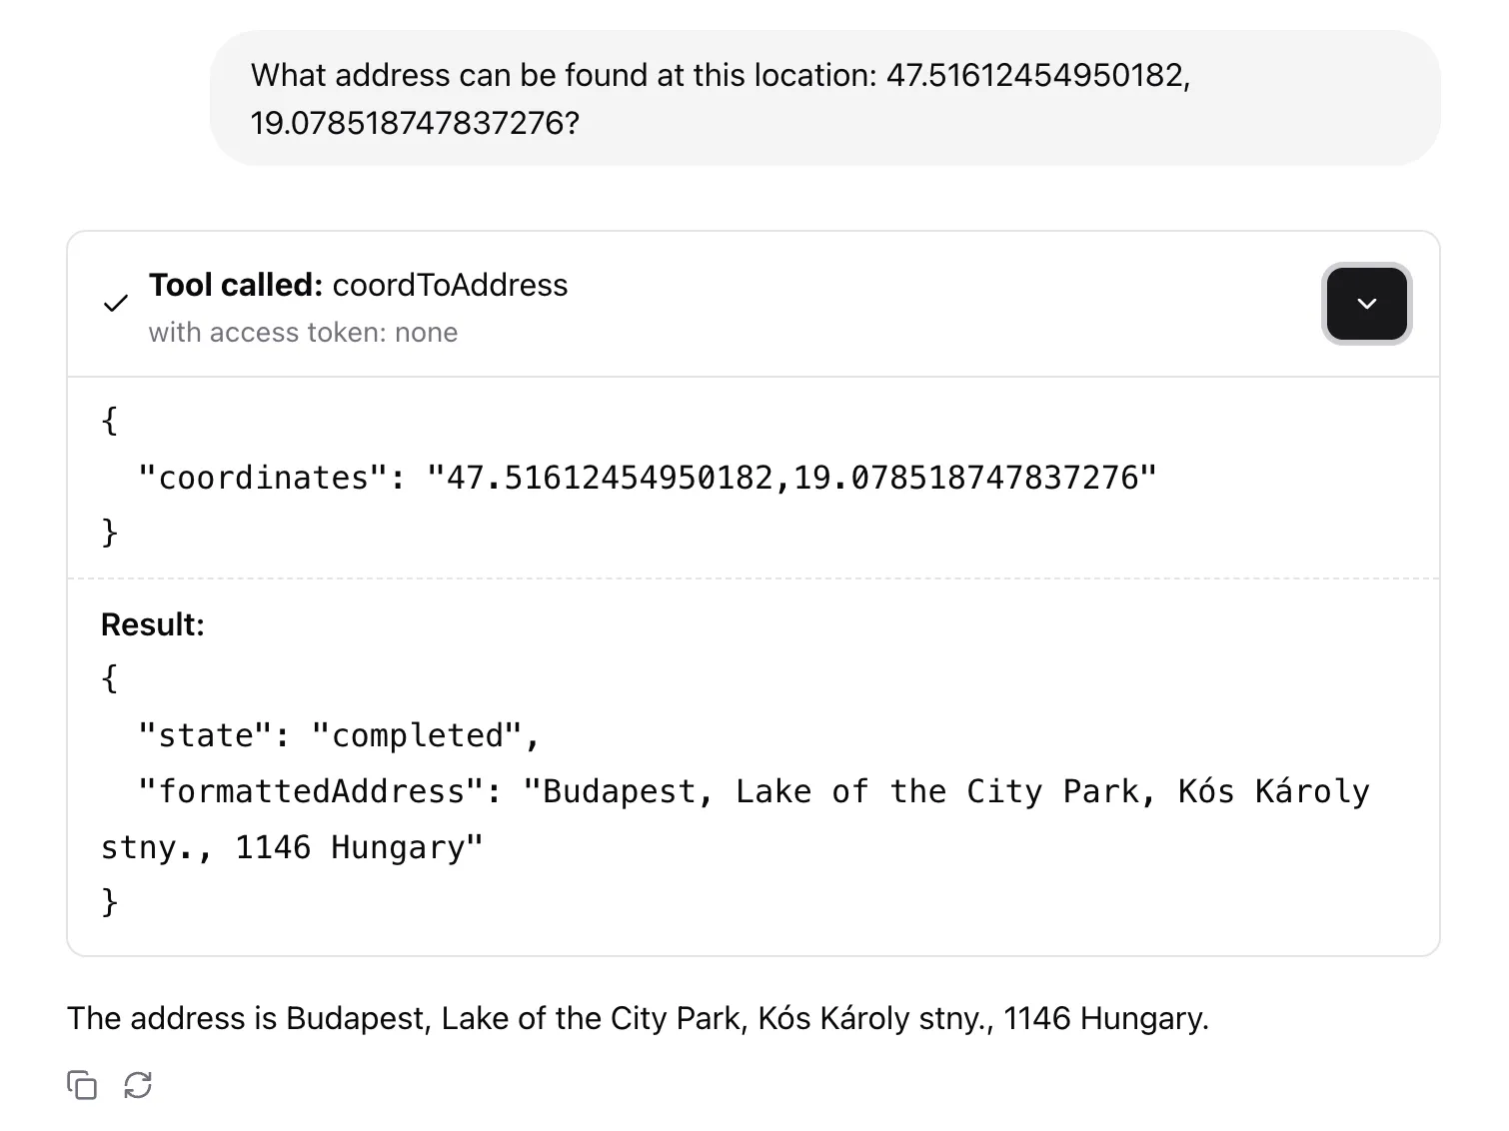This screenshot has height=1131, width=1509.
Task: Click 'stny., 1146 Hungary' in the result JSON
Action: [292, 847]
